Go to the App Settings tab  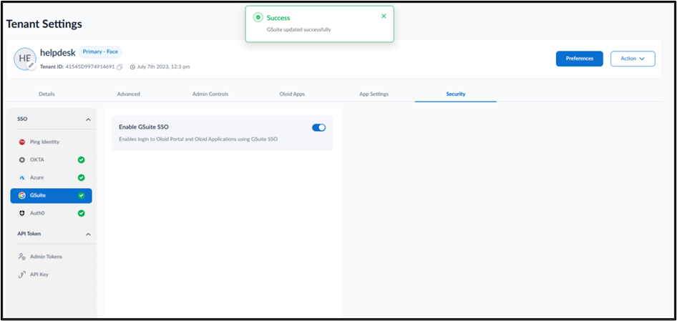[374, 94]
